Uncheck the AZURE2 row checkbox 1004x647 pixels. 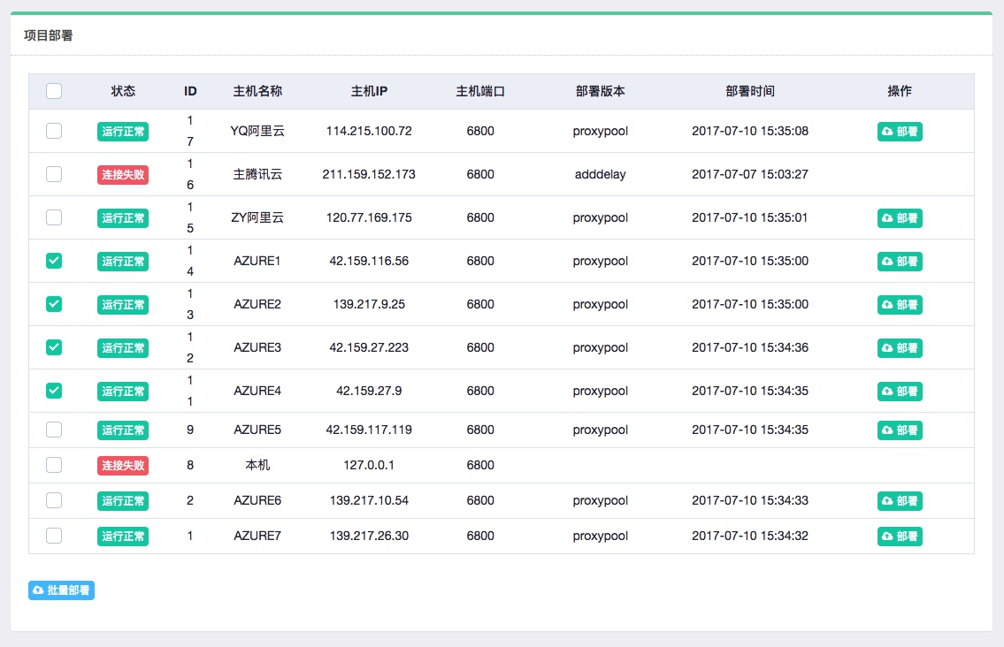(x=54, y=304)
